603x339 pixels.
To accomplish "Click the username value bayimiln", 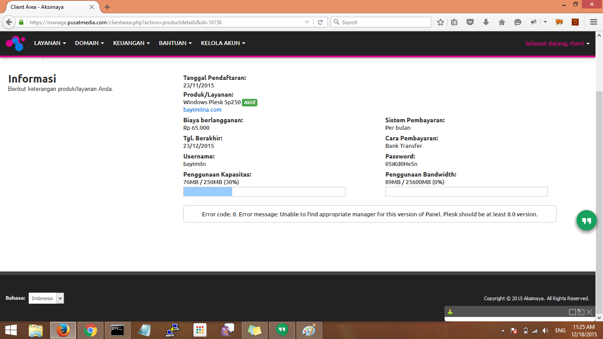I will (195, 164).
